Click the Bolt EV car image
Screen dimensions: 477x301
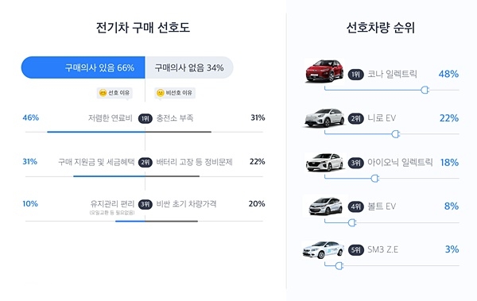pos(325,206)
